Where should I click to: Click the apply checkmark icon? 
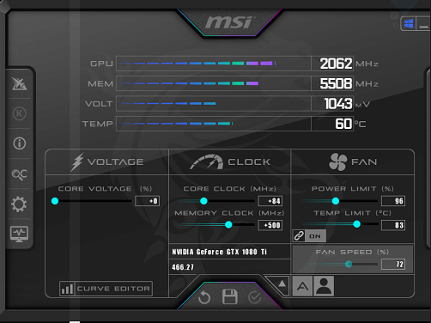254,297
